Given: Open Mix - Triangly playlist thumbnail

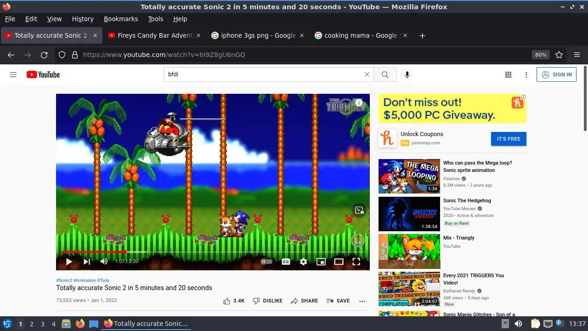Looking at the screenshot, I should tap(409, 251).
